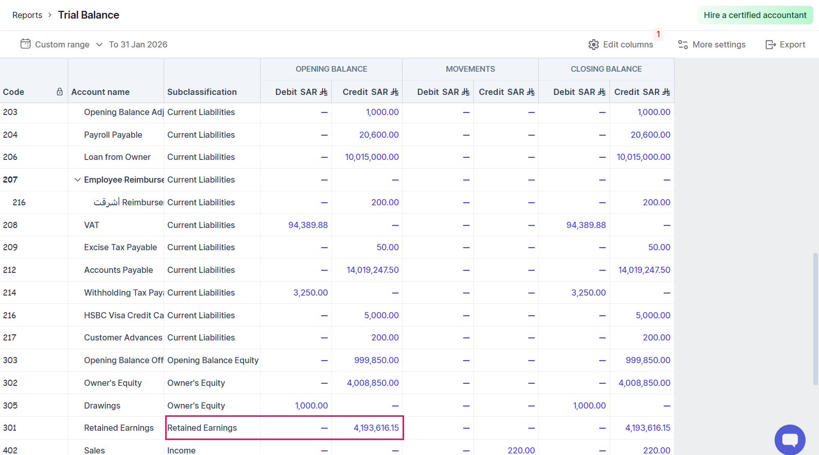Click the Edit columns gear icon
The image size is (819, 455).
coord(593,45)
